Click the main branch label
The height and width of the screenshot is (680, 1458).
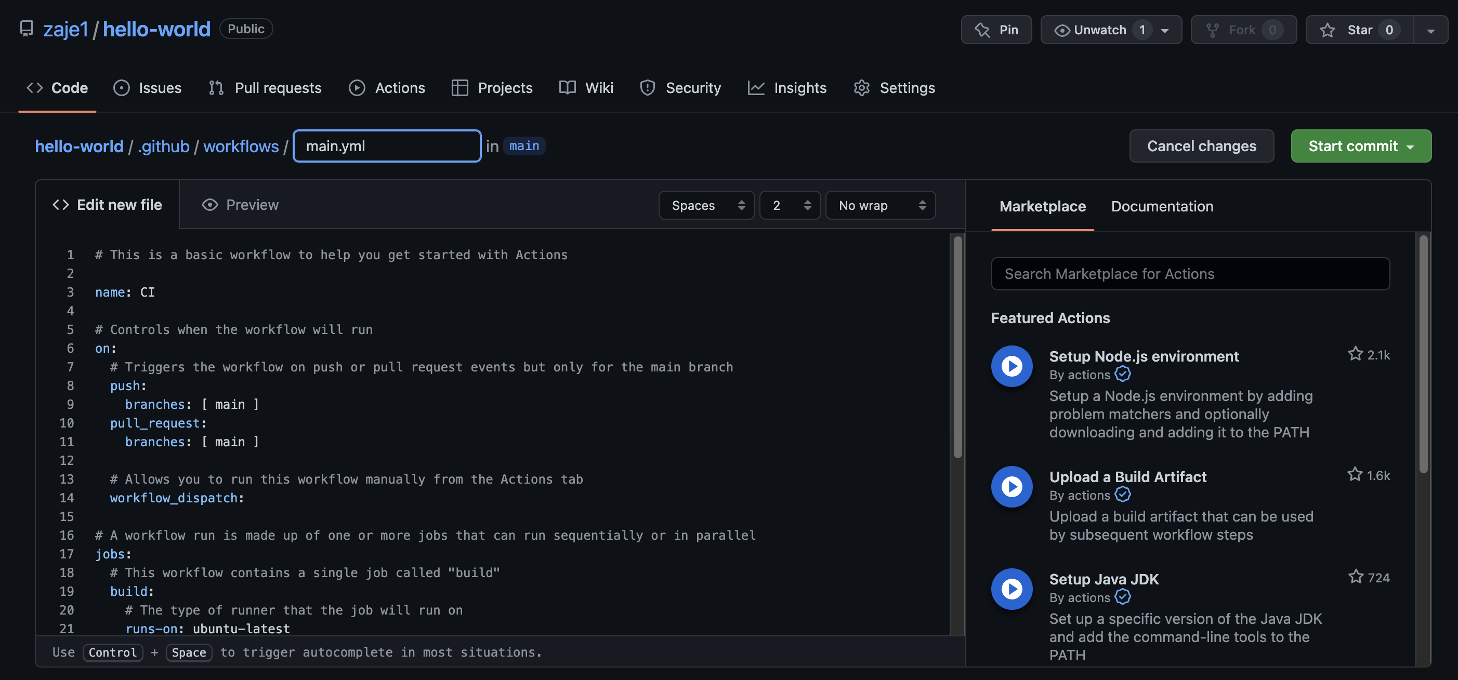point(524,146)
